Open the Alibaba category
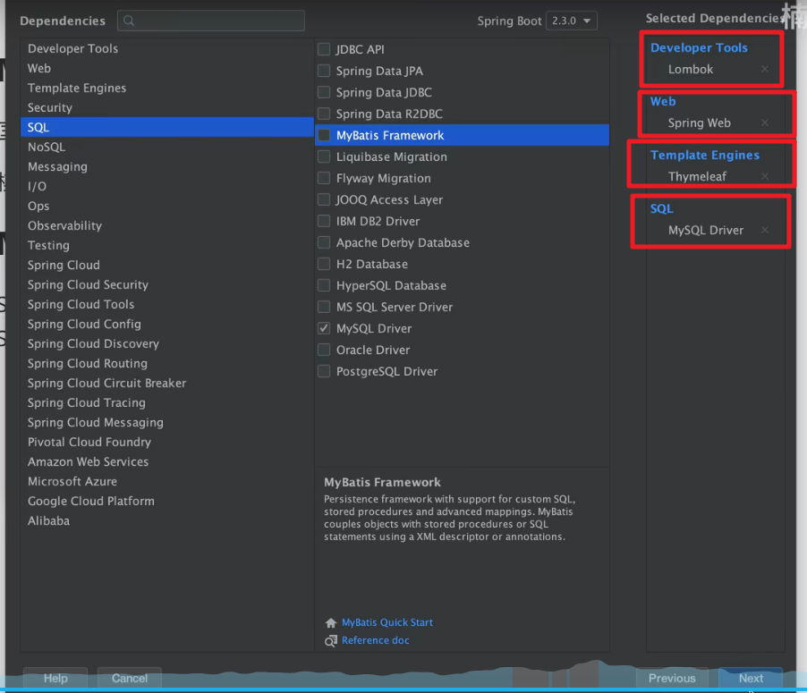Viewport: 807px width, 693px height. pos(166,520)
